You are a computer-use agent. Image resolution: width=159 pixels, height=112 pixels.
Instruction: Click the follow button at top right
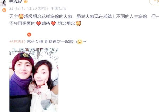154,2
